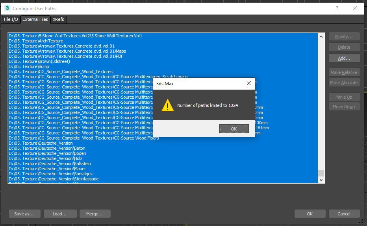Click the Merge... button
This screenshot has width=367, height=226.
coord(95,213)
